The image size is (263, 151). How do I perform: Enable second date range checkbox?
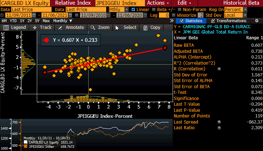coord(77,15)
